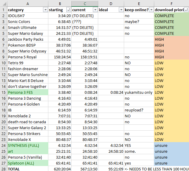Click the death road to canada cell
Screen dimensions: 189x171
pyautogui.click(x=28, y=122)
